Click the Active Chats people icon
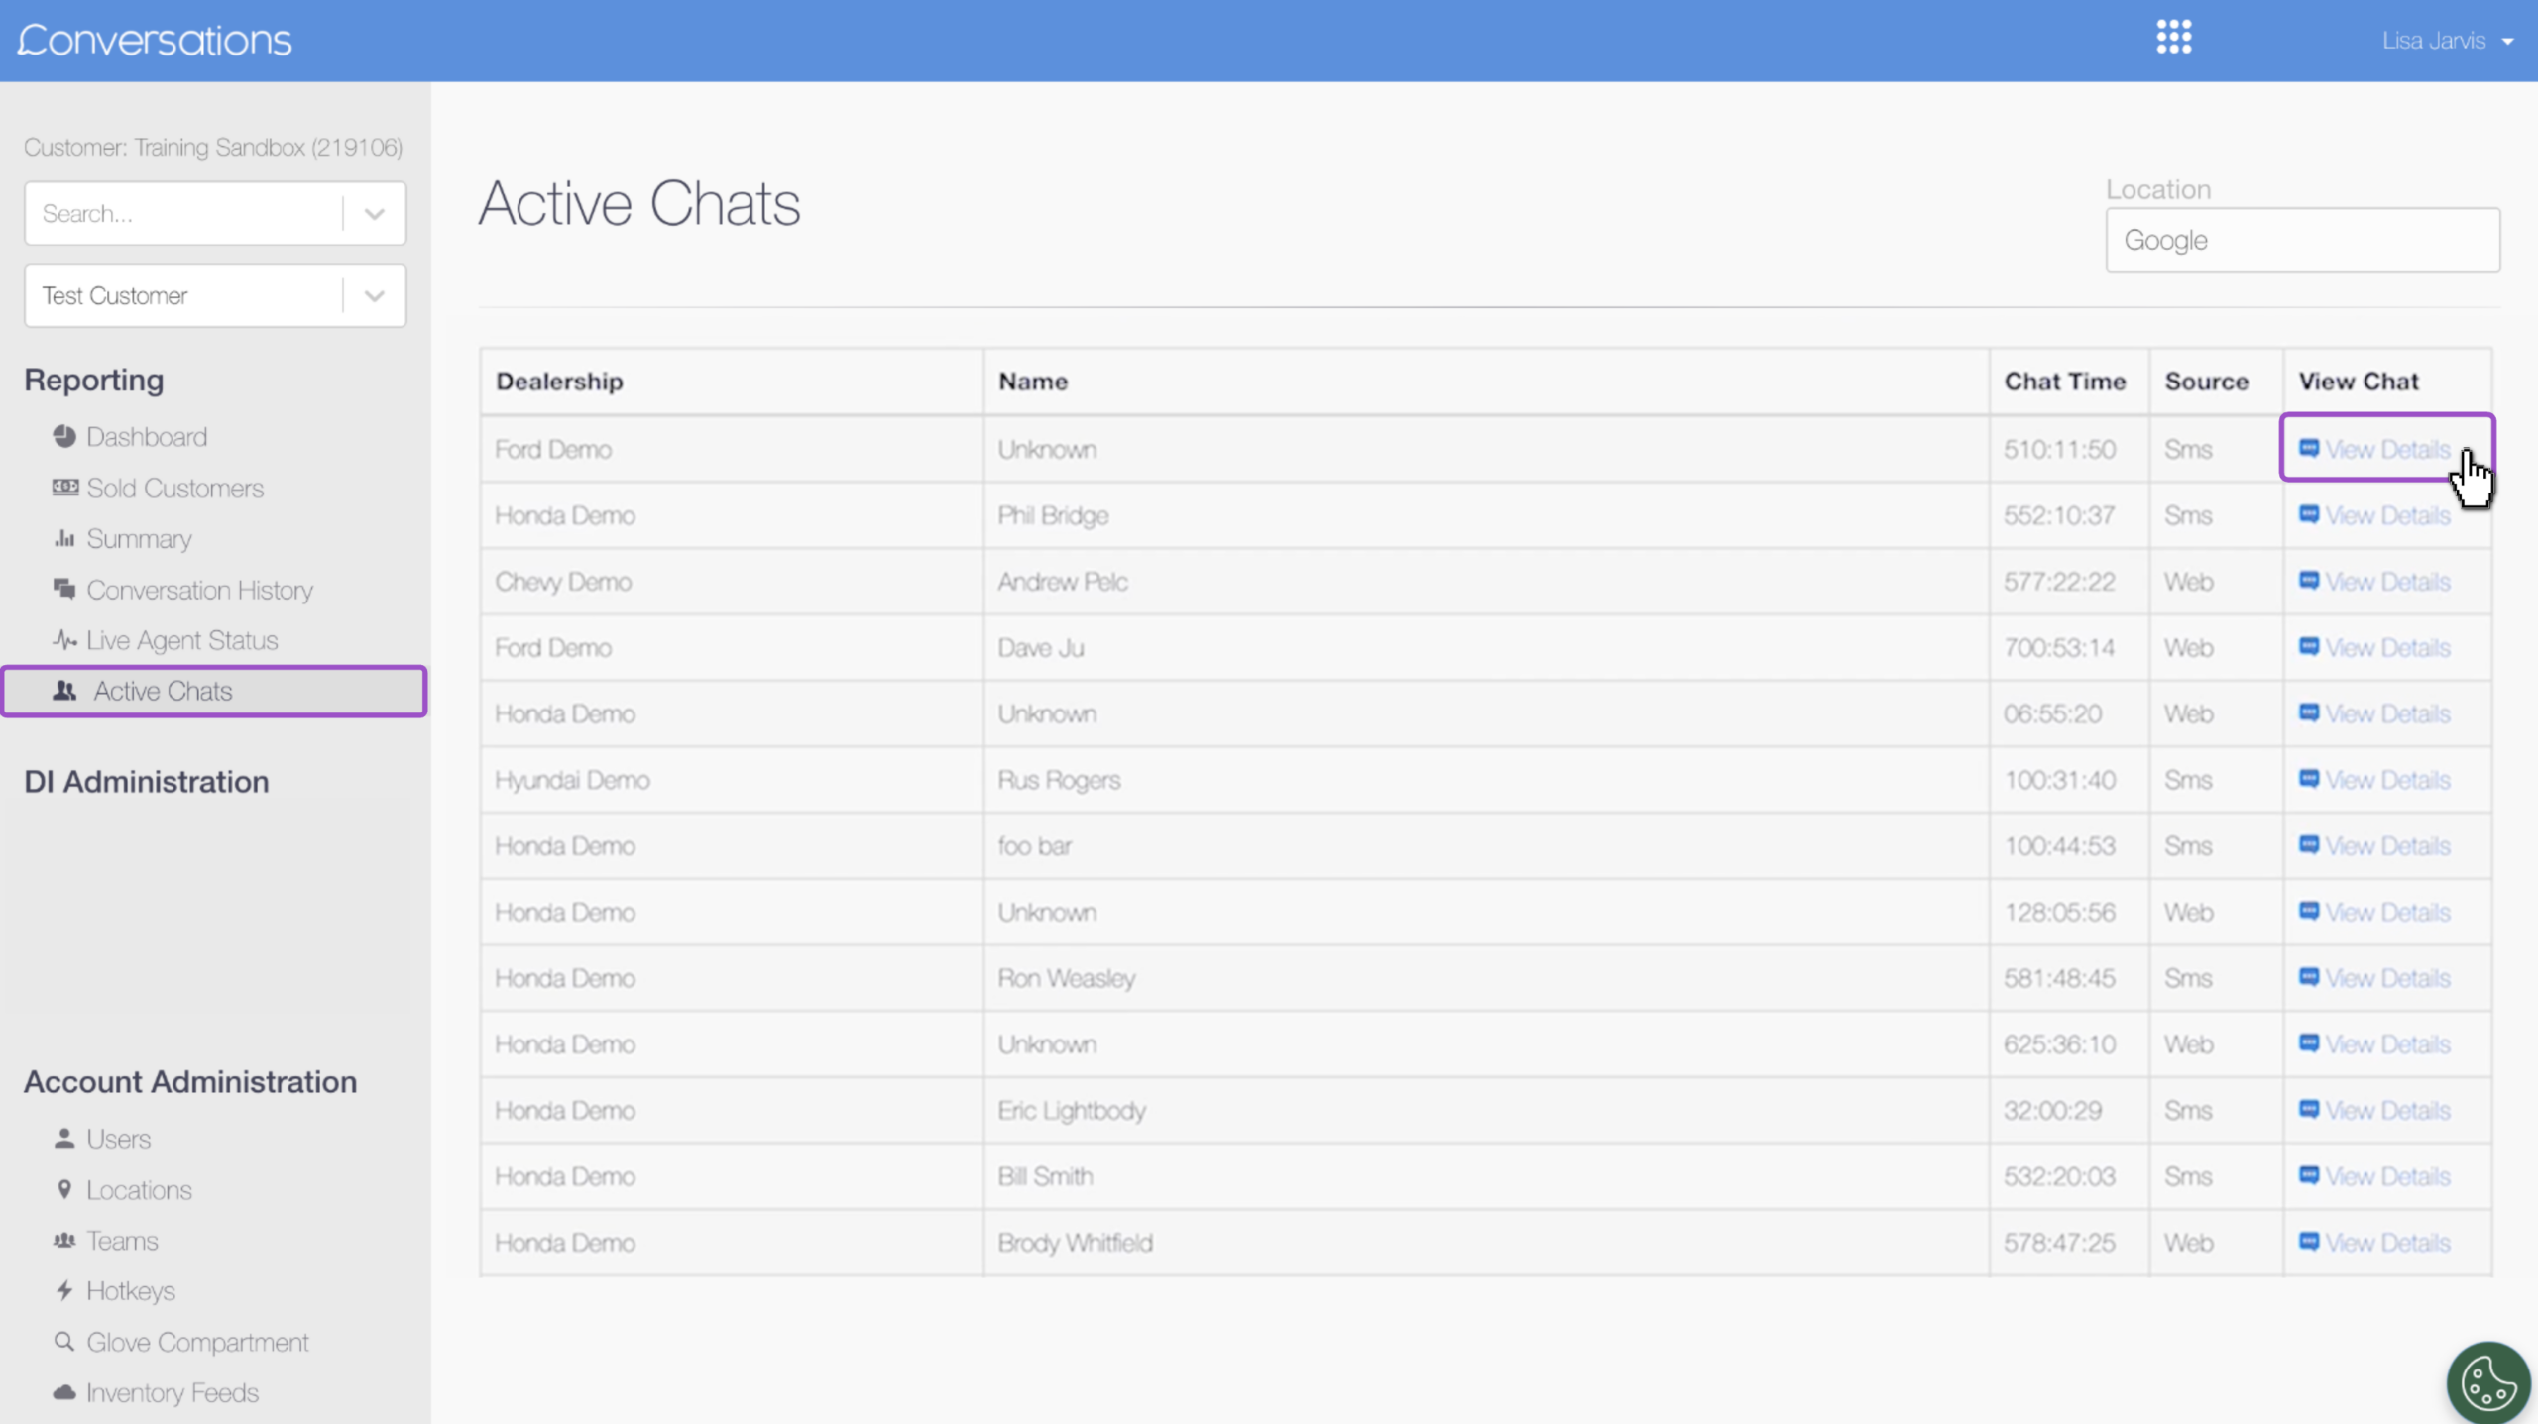Image resolution: width=2538 pixels, height=1424 pixels. coord(64,691)
